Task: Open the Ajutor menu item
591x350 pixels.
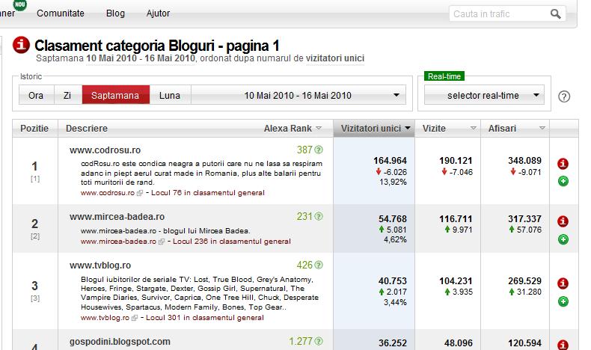Action: [x=158, y=13]
